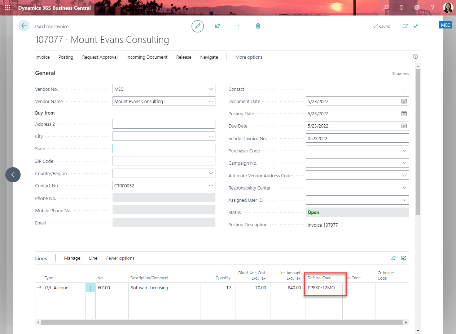Open the Line menu in Lines
456x334 pixels.
(x=93, y=258)
